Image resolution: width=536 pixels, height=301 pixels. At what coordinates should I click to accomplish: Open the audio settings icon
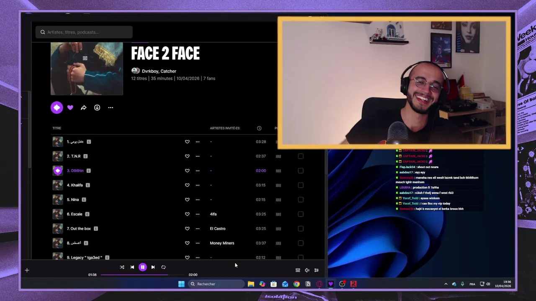point(317,270)
